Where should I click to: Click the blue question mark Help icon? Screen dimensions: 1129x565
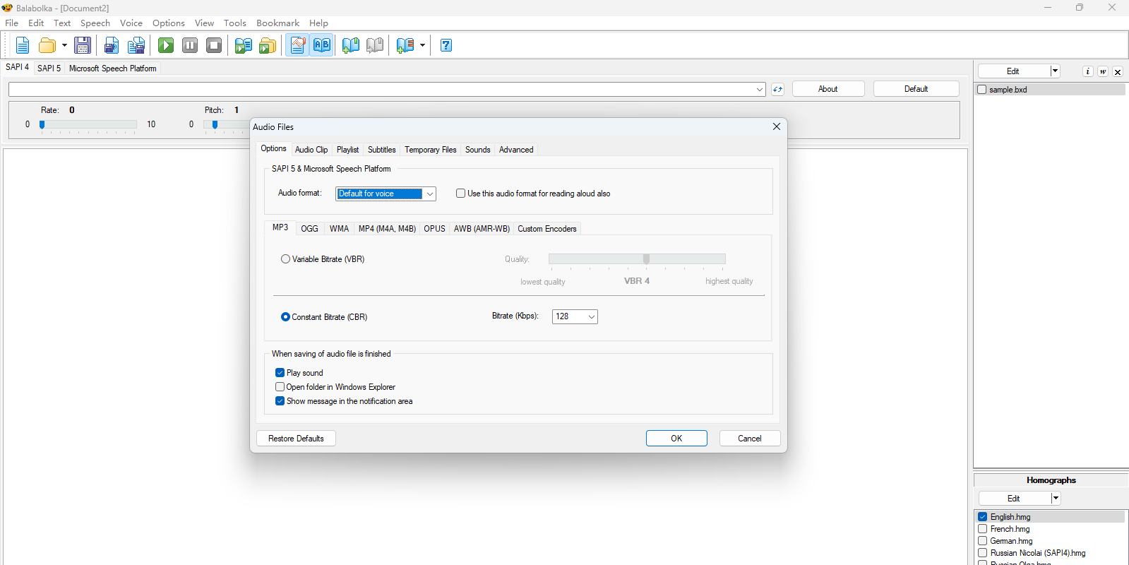click(x=446, y=46)
